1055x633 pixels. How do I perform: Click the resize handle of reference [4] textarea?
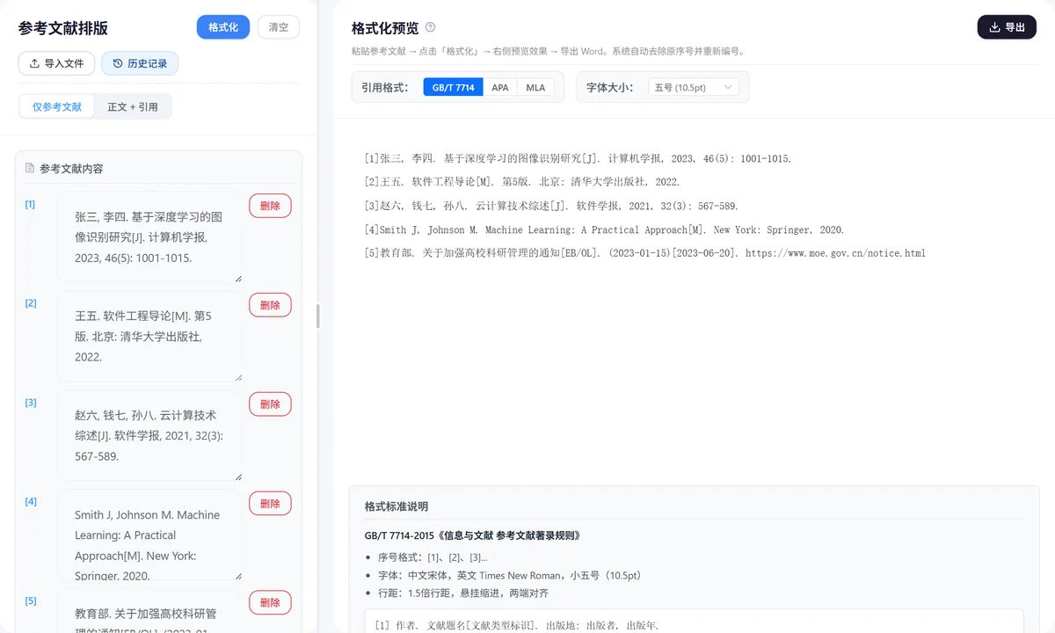[x=238, y=577]
